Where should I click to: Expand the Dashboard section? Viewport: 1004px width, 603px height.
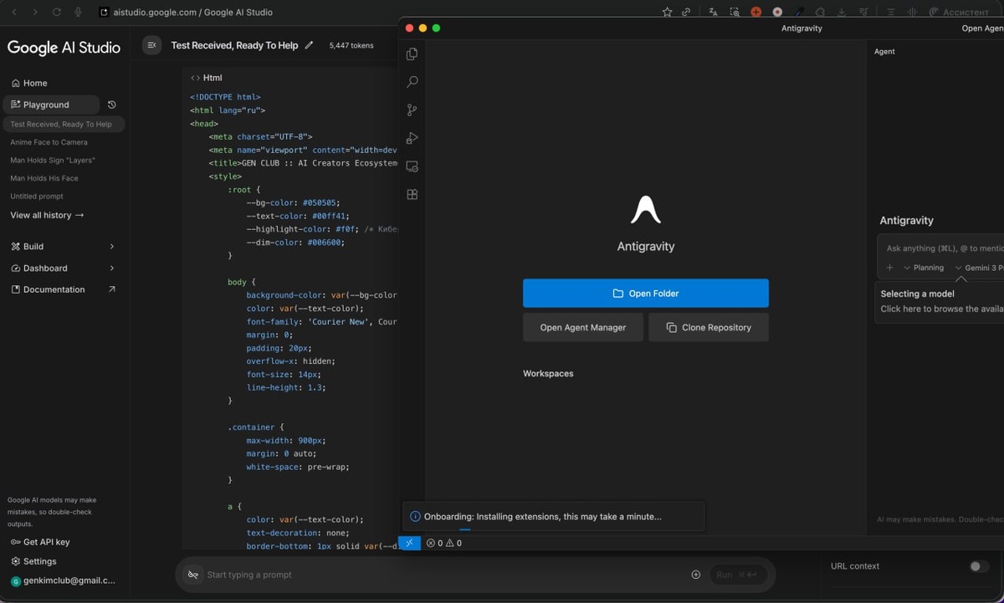click(112, 268)
